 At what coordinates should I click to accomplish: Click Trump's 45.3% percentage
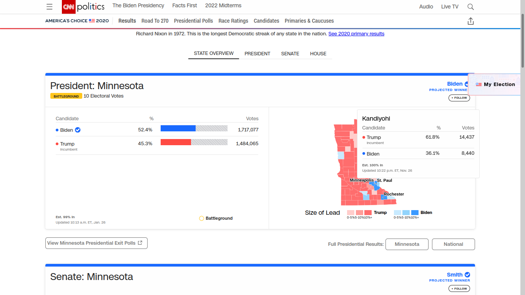(145, 144)
